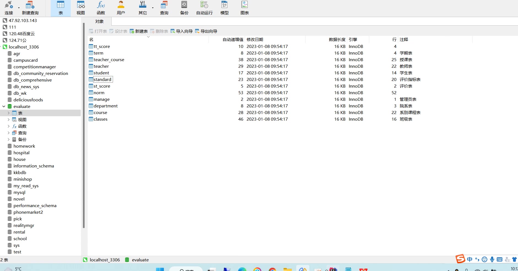Select the performance_schema database
The image size is (518, 271).
(35, 205)
